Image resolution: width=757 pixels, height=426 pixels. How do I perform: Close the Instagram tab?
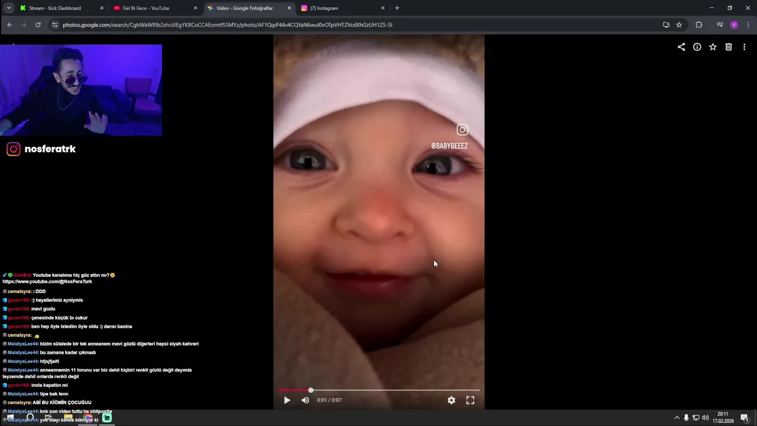(383, 8)
